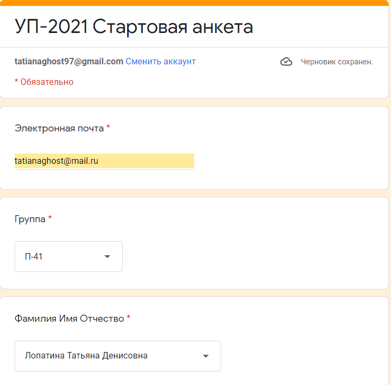Focus the Электронная почта input field
This screenshot has width=391, height=385.
pyautogui.click(x=104, y=161)
